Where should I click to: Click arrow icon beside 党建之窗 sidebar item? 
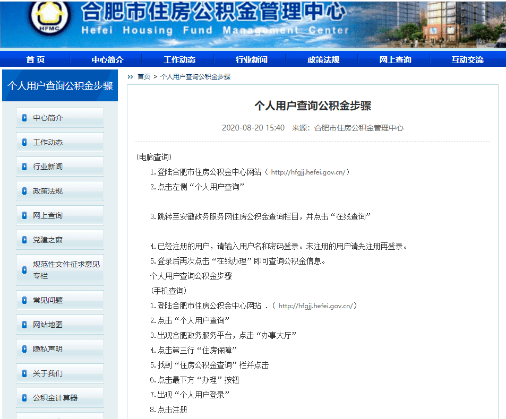[x=24, y=240]
